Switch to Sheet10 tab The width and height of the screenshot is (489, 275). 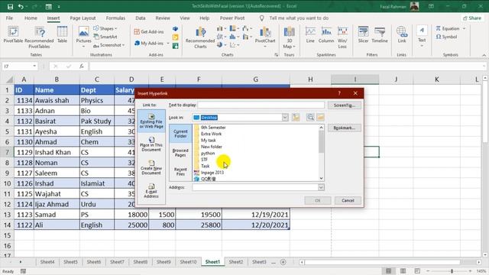tap(188, 262)
